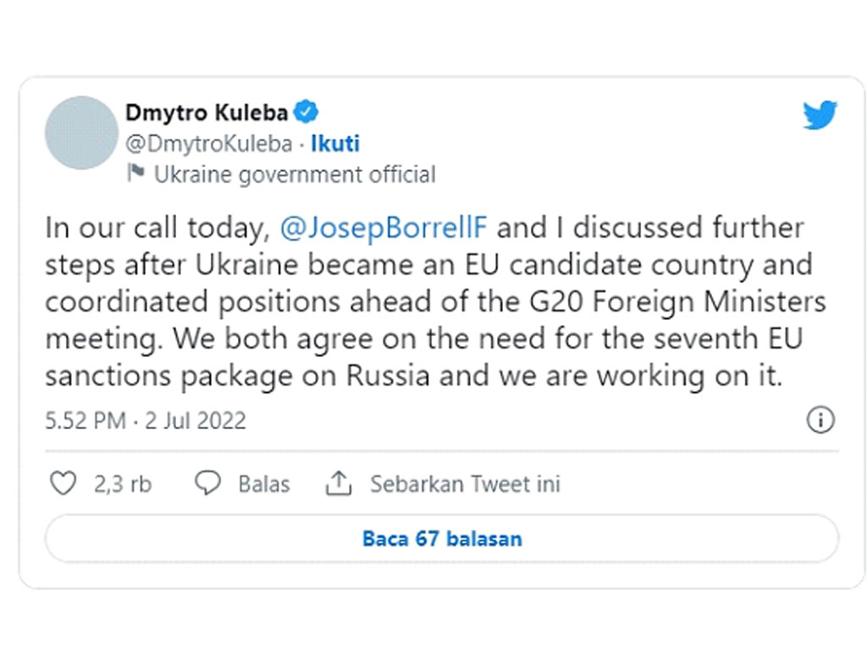867x650 pixels.
Task: Open the 5.52 PM 2 Jul 2022 timestamp
Action: [x=146, y=421]
